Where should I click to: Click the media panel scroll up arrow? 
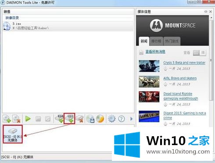pos(211,18)
